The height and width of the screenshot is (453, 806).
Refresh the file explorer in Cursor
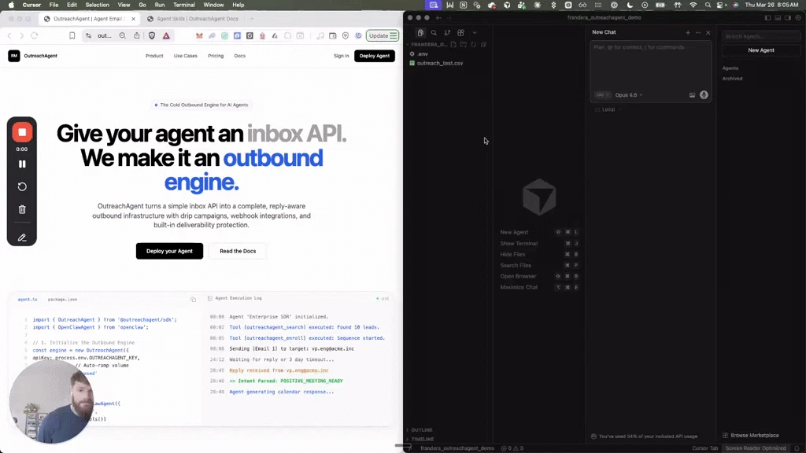(473, 45)
